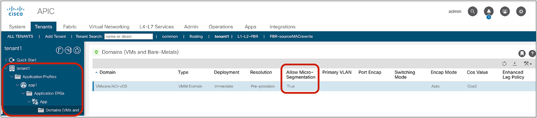The height and width of the screenshot is (118, 537).
Task: Switch to Operations tab
Action: click(x=221, y=27)
